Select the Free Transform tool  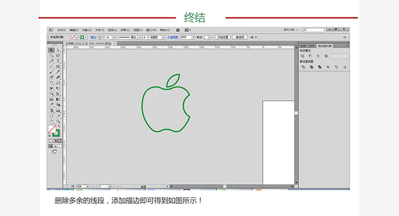[x=59, y=88]
